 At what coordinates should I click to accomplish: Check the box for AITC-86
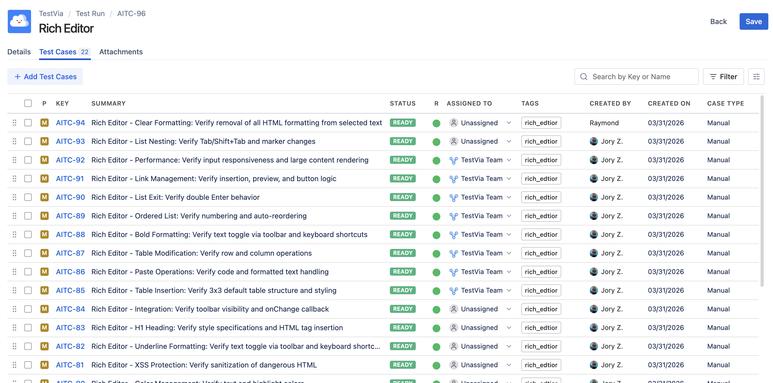tap(28, 272)
